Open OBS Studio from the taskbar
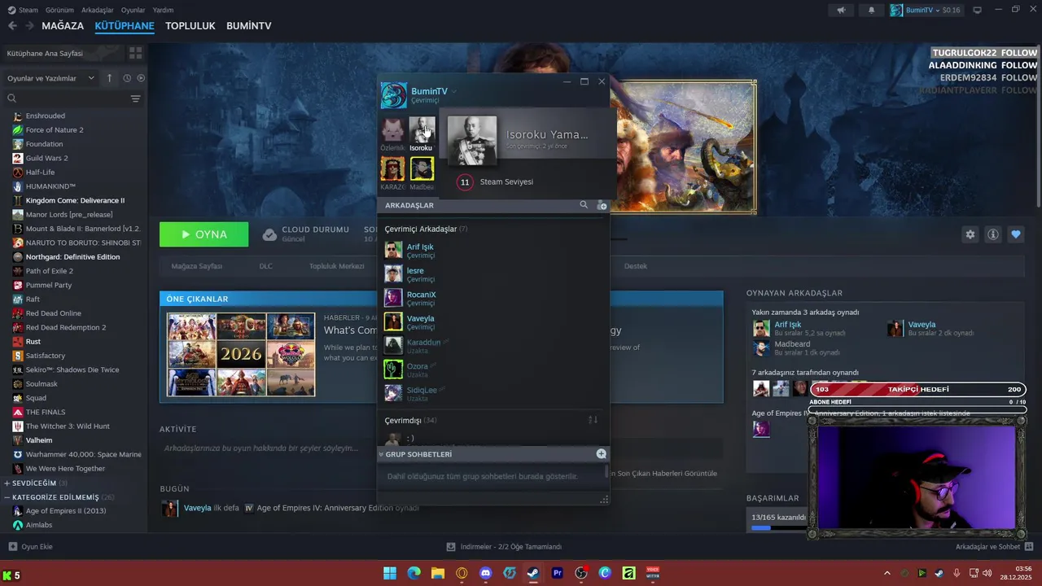This screenshot has width=1042, height=586. click(x=581, y=573)
